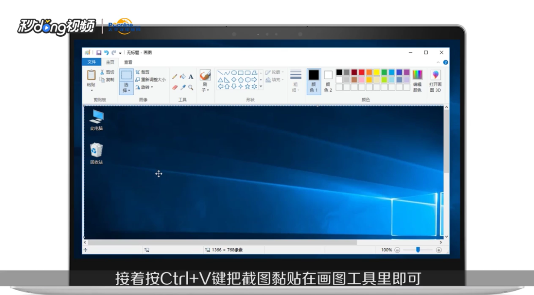This screenshot has height=295, width=534.
Task: Click the 裁剪 crop button
Action: pos(142,72)
